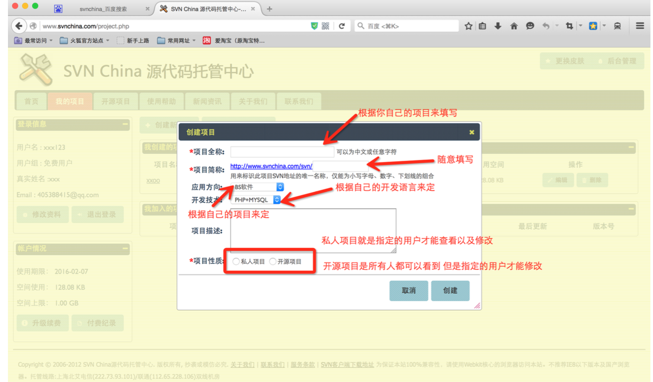
Task: Open the hamburger menu of the browser
Action: pos(640,26)
